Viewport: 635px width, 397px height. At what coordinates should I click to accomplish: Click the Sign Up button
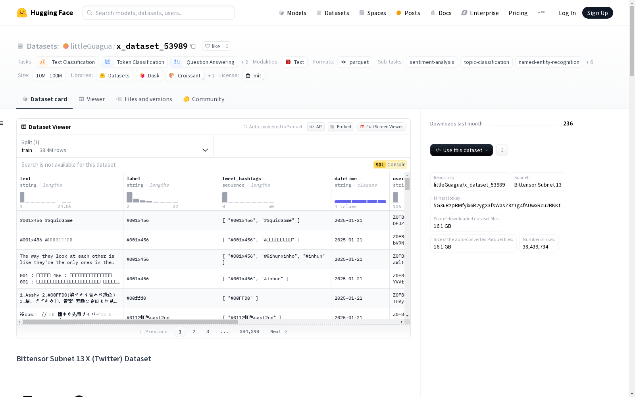[597, 13]
